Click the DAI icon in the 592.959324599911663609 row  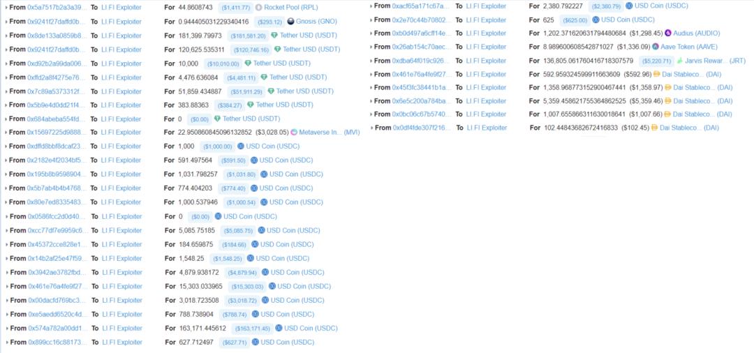pyautogui.click(x=656, y=74)
